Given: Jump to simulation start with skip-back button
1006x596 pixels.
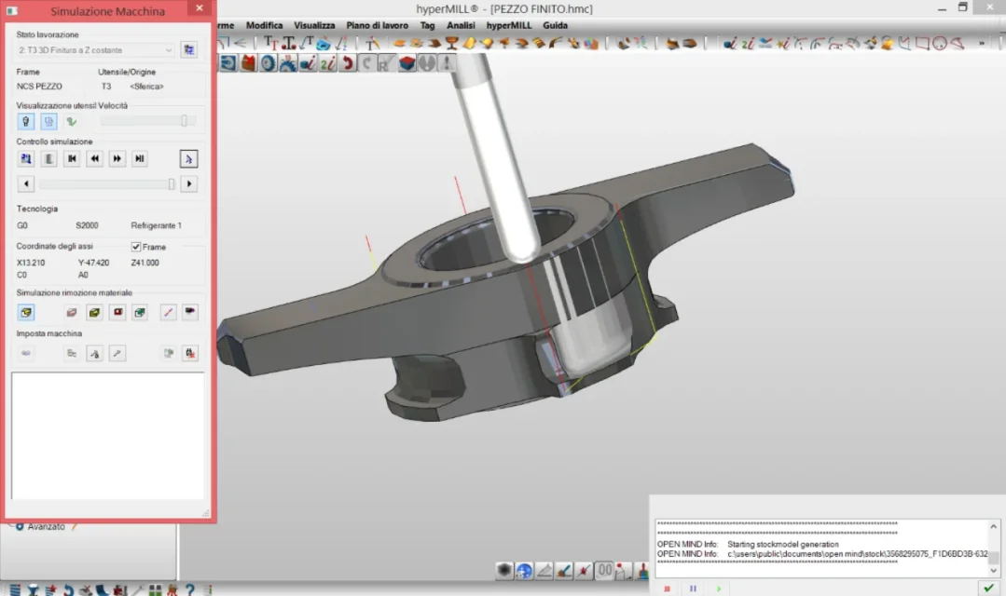Looking at the screenshot, I should [x=72, y=159].
